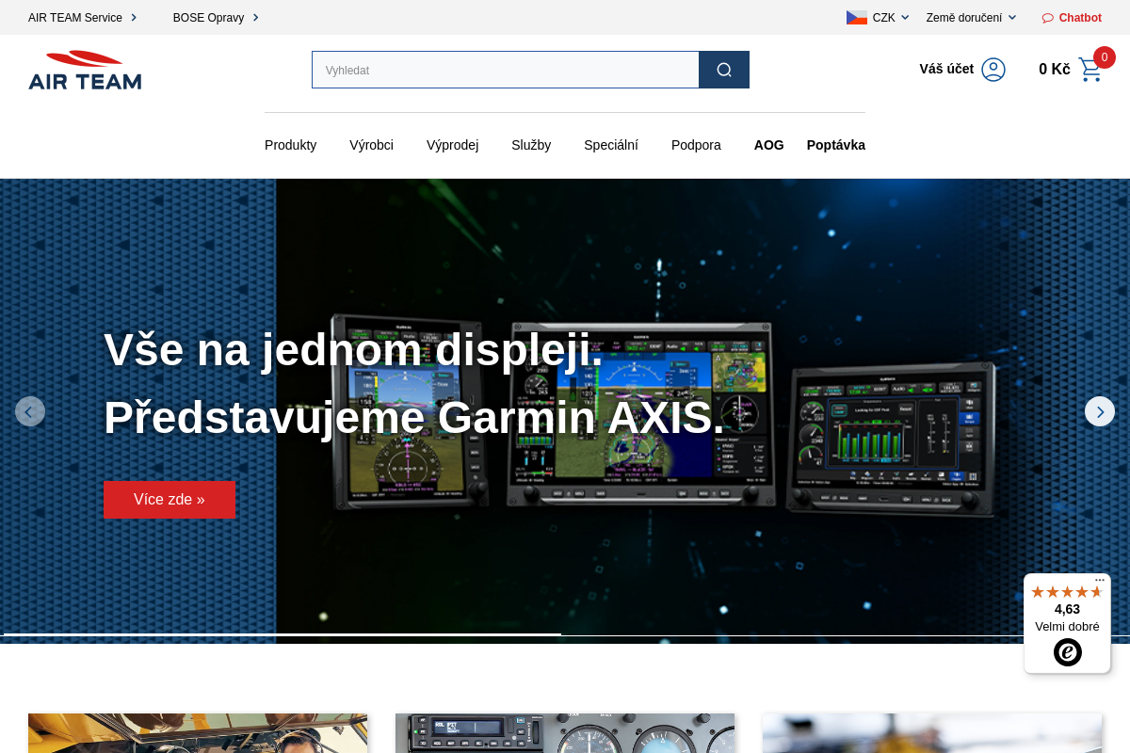The height and width of the screenshot is (753, 1130).
Task: Go to previous banner slide arrow
Action: (29, 411)
